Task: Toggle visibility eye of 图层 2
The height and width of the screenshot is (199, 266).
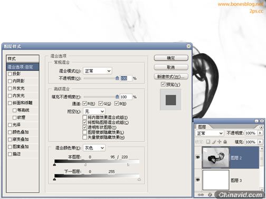Action: pos(198,157)
